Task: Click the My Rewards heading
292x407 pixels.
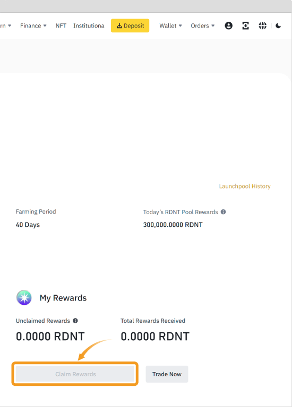Action: click(63, 298)
